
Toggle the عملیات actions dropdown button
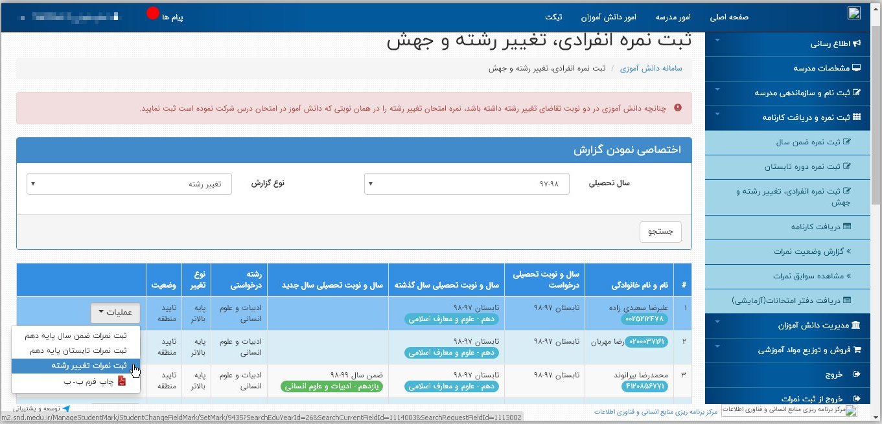click(114, 313)
